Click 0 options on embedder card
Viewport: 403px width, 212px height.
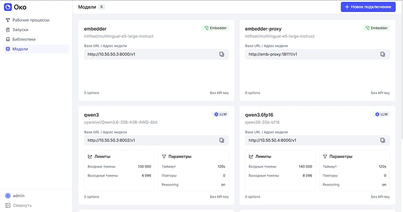[92, 93]
